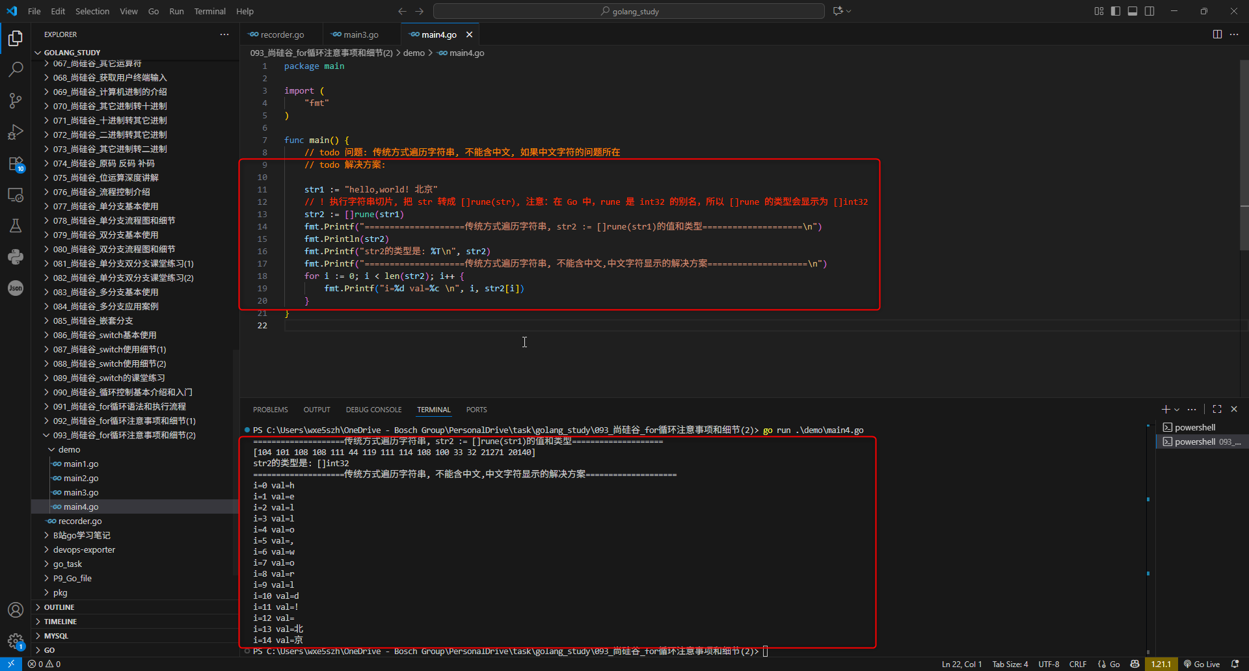Open the Remote Explorer view
The image size is (1249, 671).
16,194
